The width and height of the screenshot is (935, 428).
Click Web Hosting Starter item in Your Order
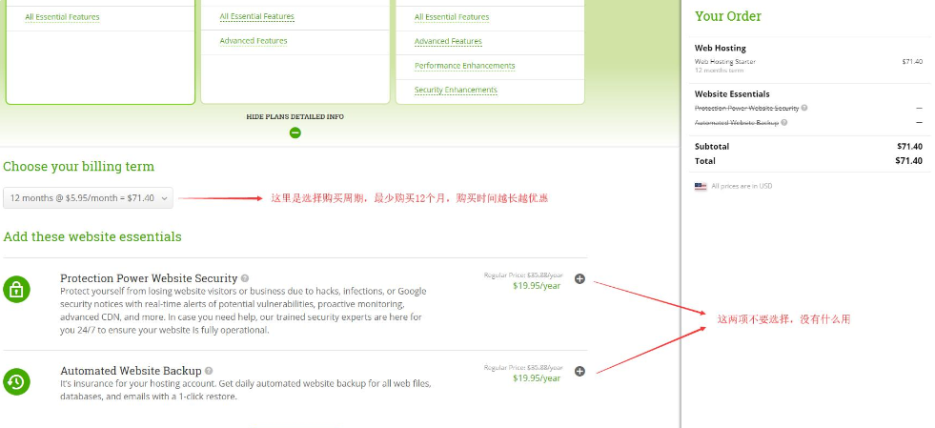tap(724, 61)
